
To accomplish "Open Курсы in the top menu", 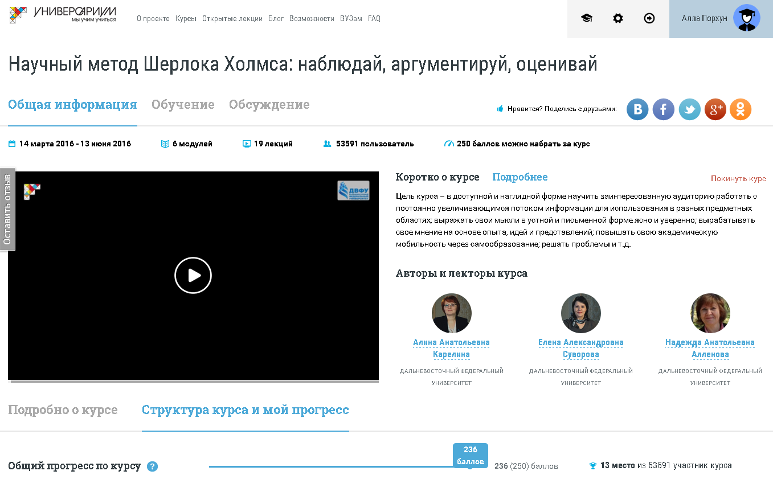I will pyautogui.click(x=186, y=19).
